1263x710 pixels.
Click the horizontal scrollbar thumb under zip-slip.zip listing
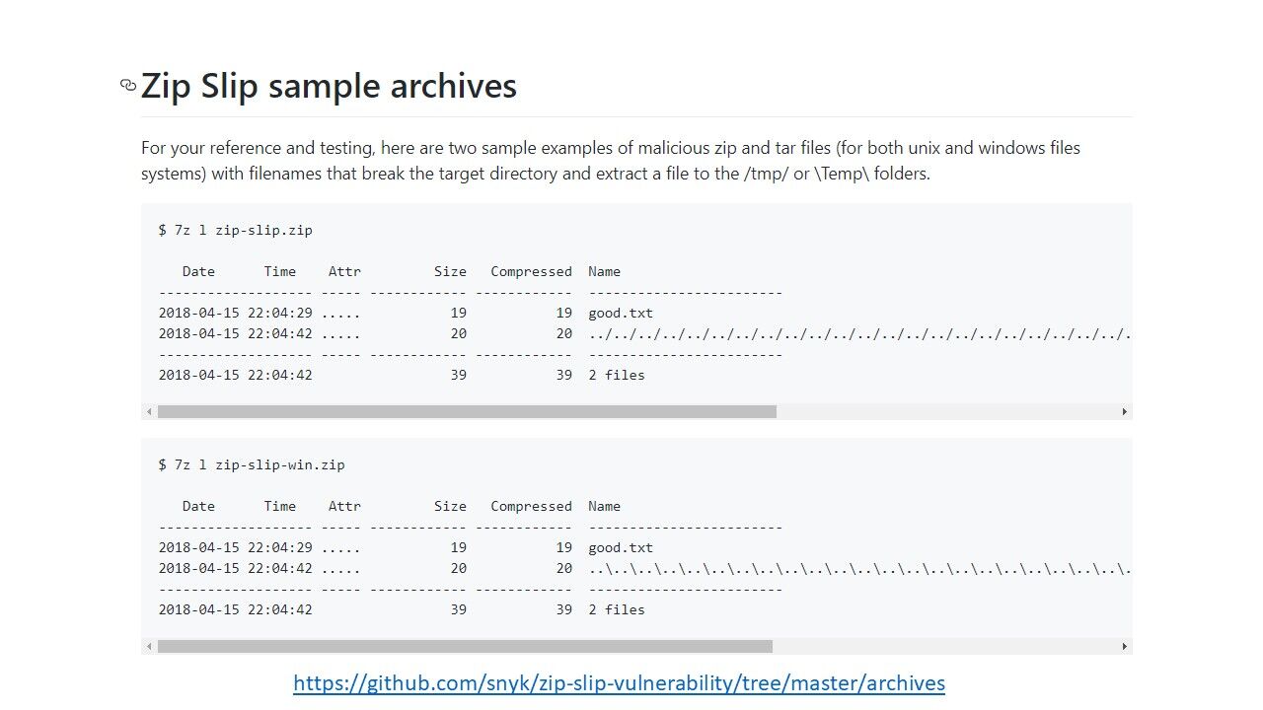(467, 411)
